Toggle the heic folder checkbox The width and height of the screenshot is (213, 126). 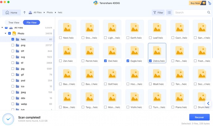click(x=13, y=39)
